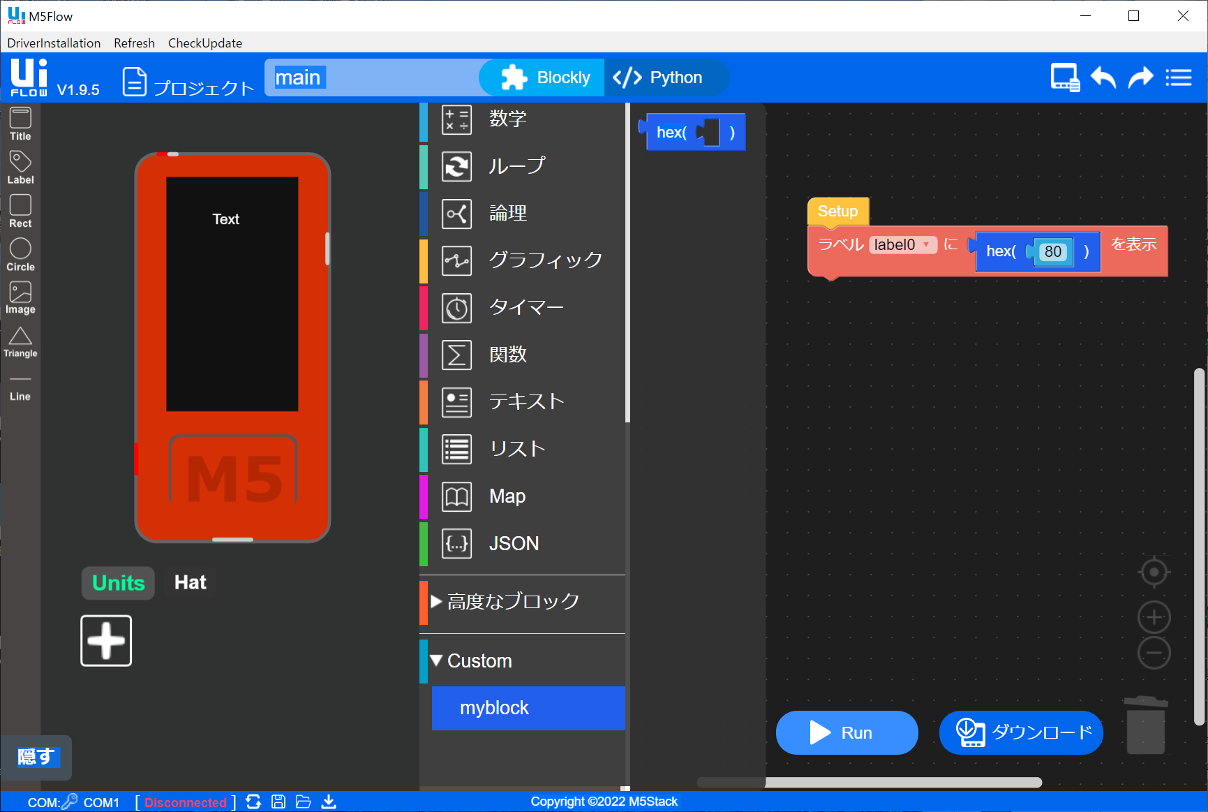Select the Image element tool
1208x812 pixels.
(x=20, y=298)
